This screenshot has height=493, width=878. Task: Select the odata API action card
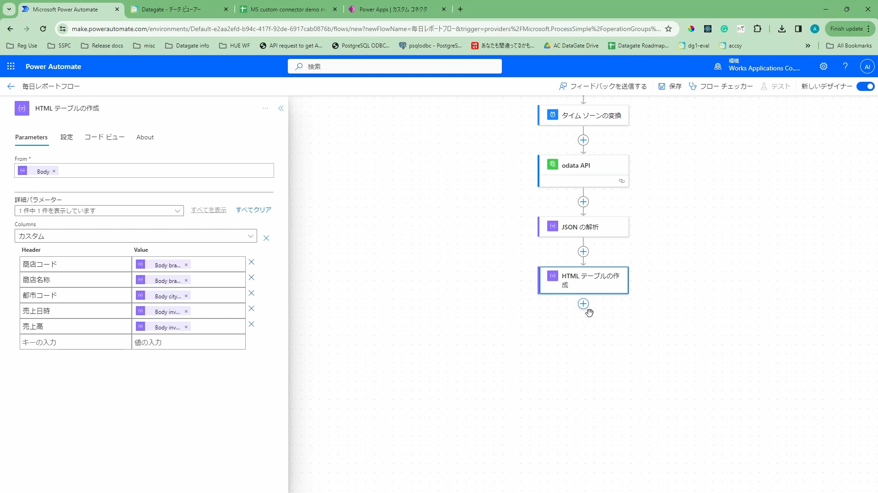pos(583,171)
